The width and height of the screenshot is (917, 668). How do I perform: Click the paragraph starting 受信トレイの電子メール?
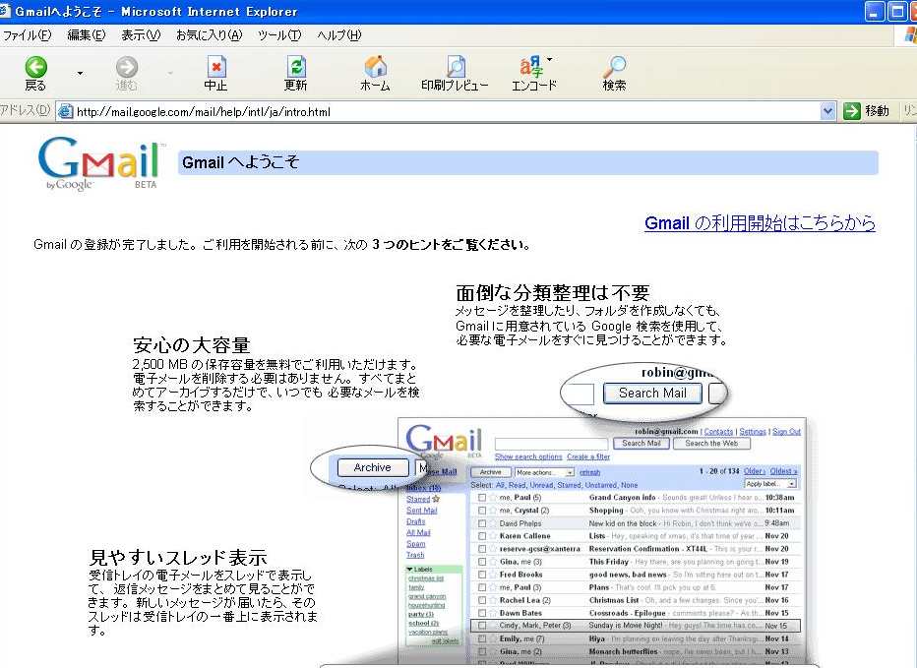tap(203, 602)
